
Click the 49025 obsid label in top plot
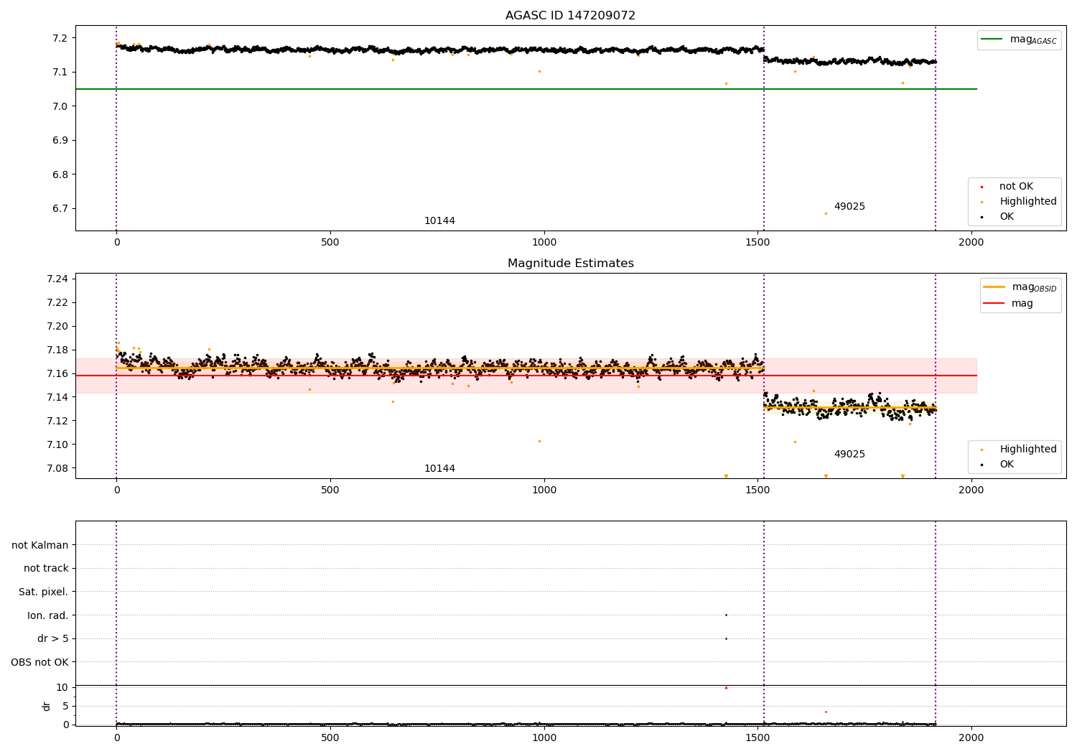click(x=849, y=207)
